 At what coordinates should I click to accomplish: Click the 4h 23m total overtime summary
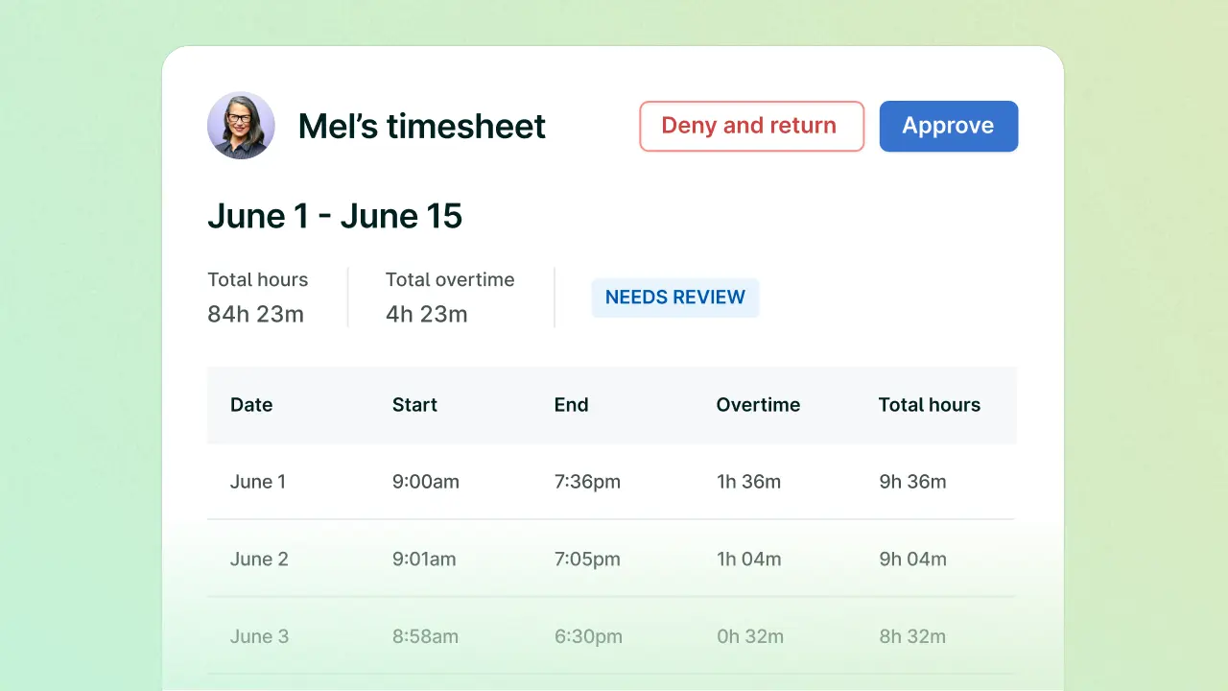tap(426, 314)
